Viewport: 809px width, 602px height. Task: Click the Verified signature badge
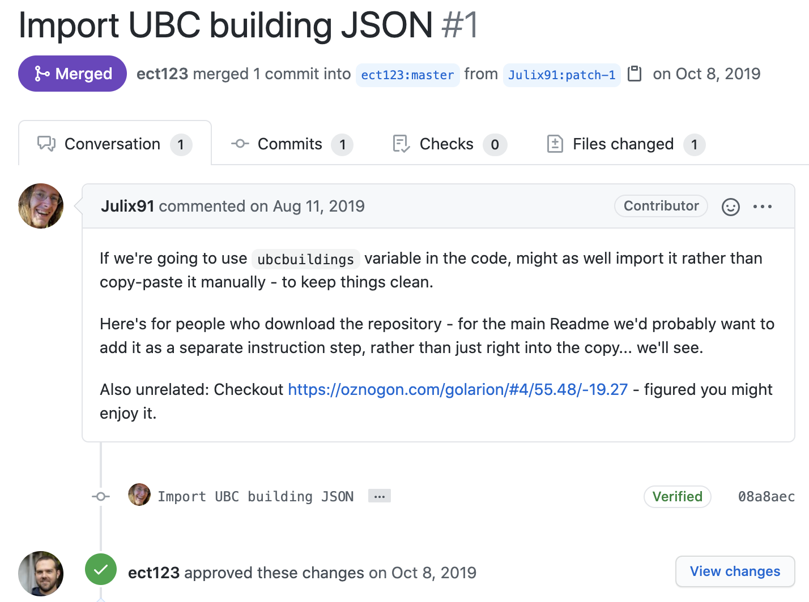(x=678, y=496)
